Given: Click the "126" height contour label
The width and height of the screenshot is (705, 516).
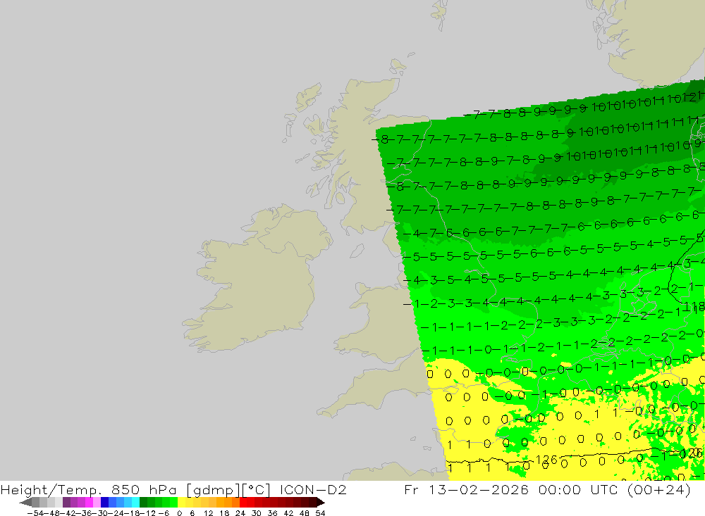Looking at the screenshot, I should point(547,460).
